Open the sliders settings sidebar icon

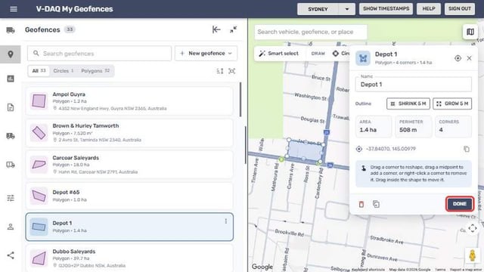tap(11, 198)
